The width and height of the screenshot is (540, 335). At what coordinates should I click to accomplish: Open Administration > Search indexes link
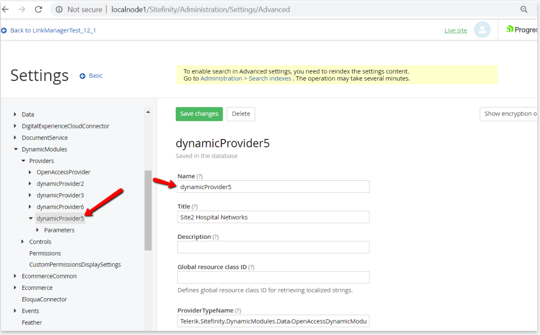(246, 79)
